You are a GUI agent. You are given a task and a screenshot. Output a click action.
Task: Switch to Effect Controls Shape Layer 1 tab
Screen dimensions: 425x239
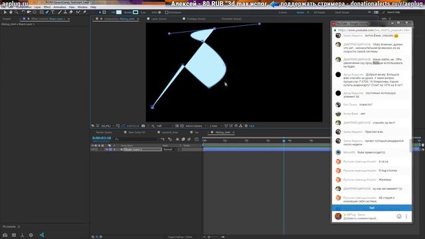pyautogui.click(x=48, y=19)
